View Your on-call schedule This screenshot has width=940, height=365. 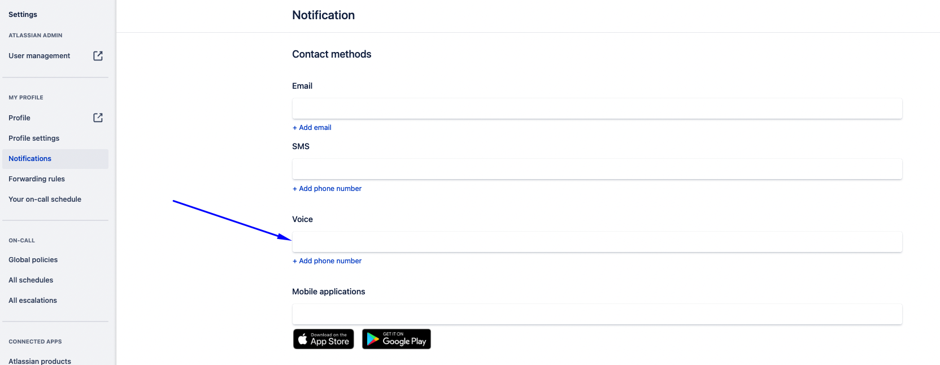point(45,199)
